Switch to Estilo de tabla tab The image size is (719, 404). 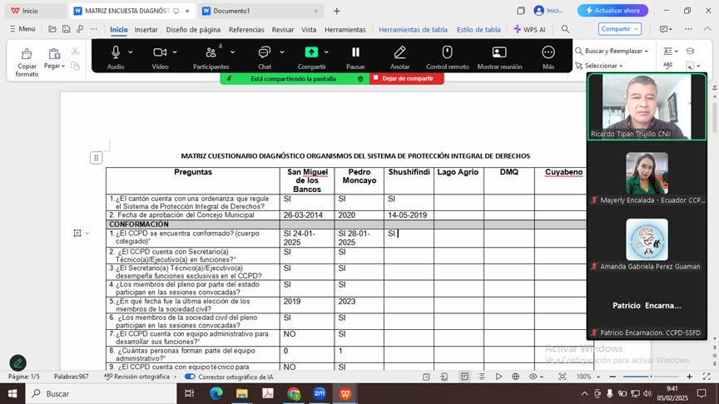tap(479, 29)
